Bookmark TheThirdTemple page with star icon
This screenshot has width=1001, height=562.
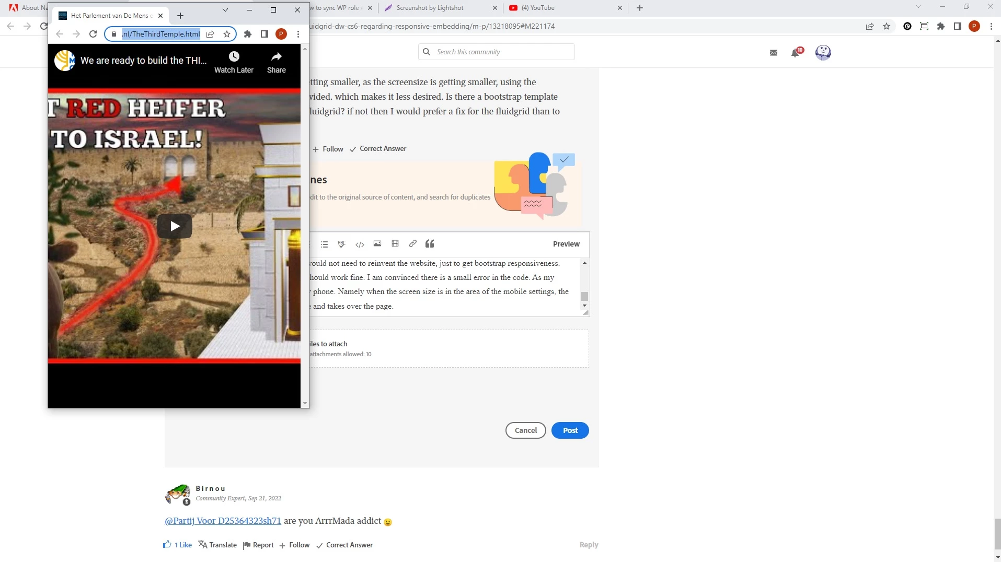coord(227,34)
